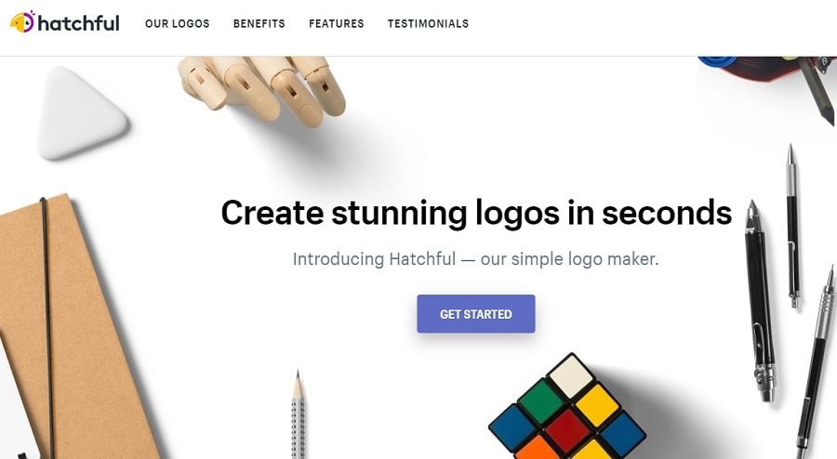Click the hatchful wordmark in header
This screenshot has height=459, width=837.
coord(78,23)
